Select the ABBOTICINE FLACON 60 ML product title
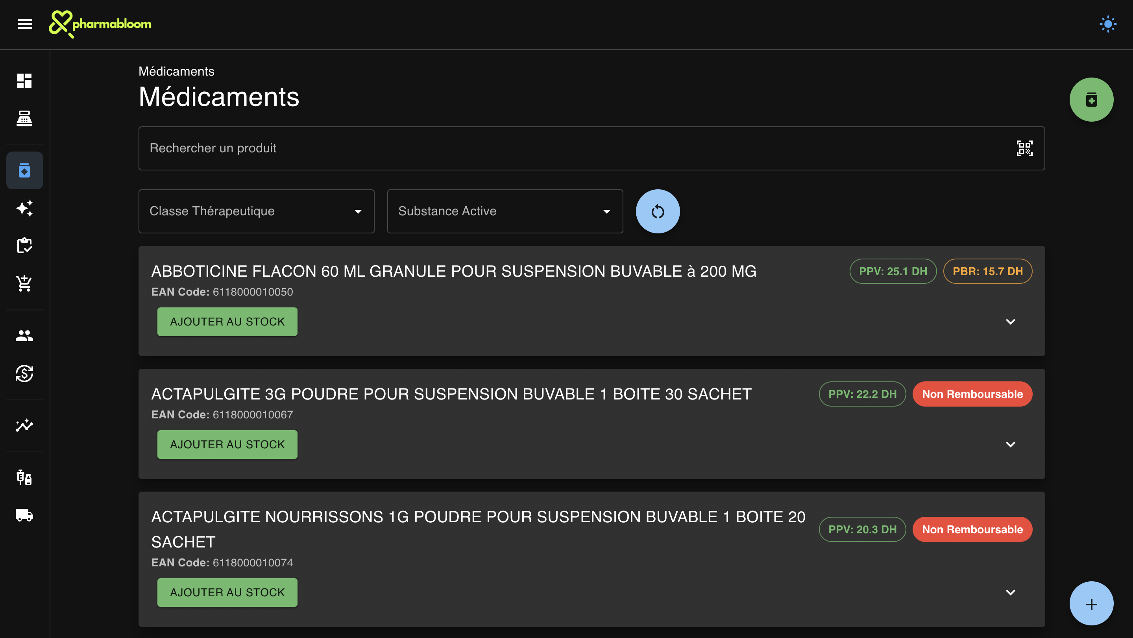The width and height of the screenshot is (1133, 638). pyautogui.click(x=454, y=271)
